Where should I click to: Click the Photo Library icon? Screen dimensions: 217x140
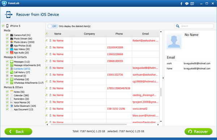12,42
